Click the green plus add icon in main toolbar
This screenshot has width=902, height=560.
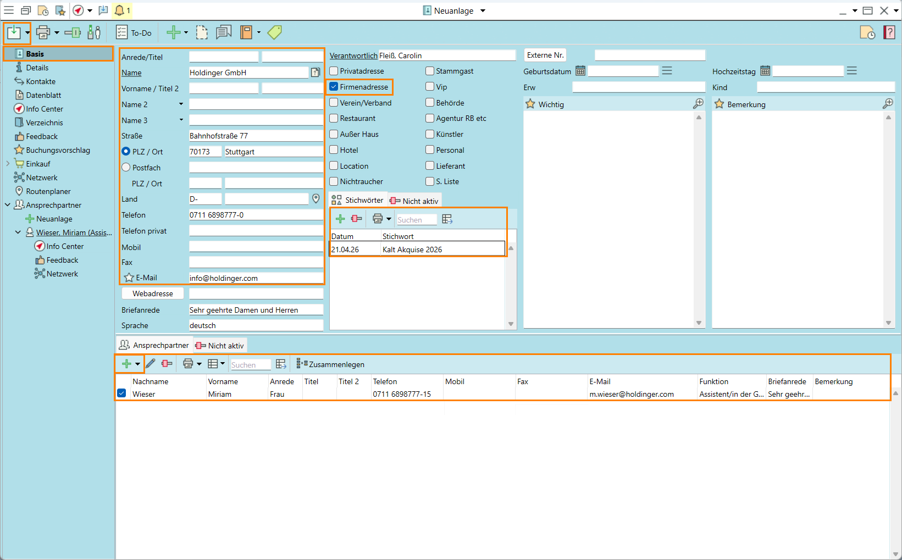[x=173, y=32]
